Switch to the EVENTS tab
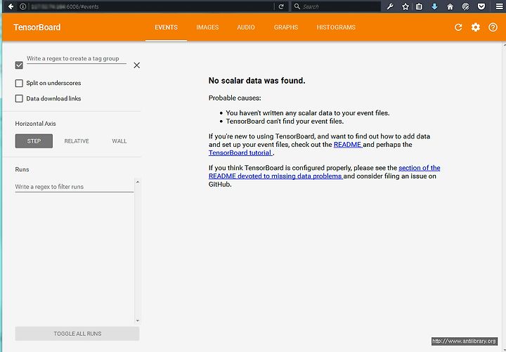Screen dimensions: 506x352 pos(166,27)
